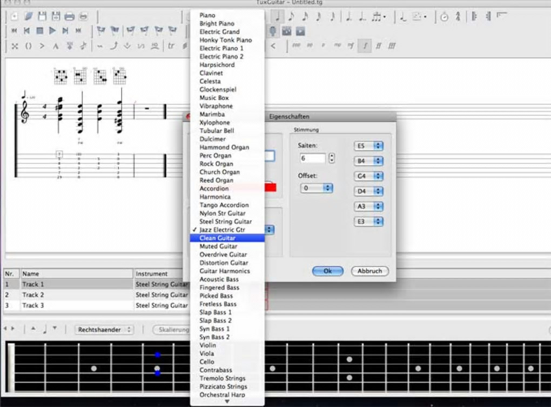Open the Offset dropdown
The width and height of the screenshot is (551, 407).
[x=317, y=188]
